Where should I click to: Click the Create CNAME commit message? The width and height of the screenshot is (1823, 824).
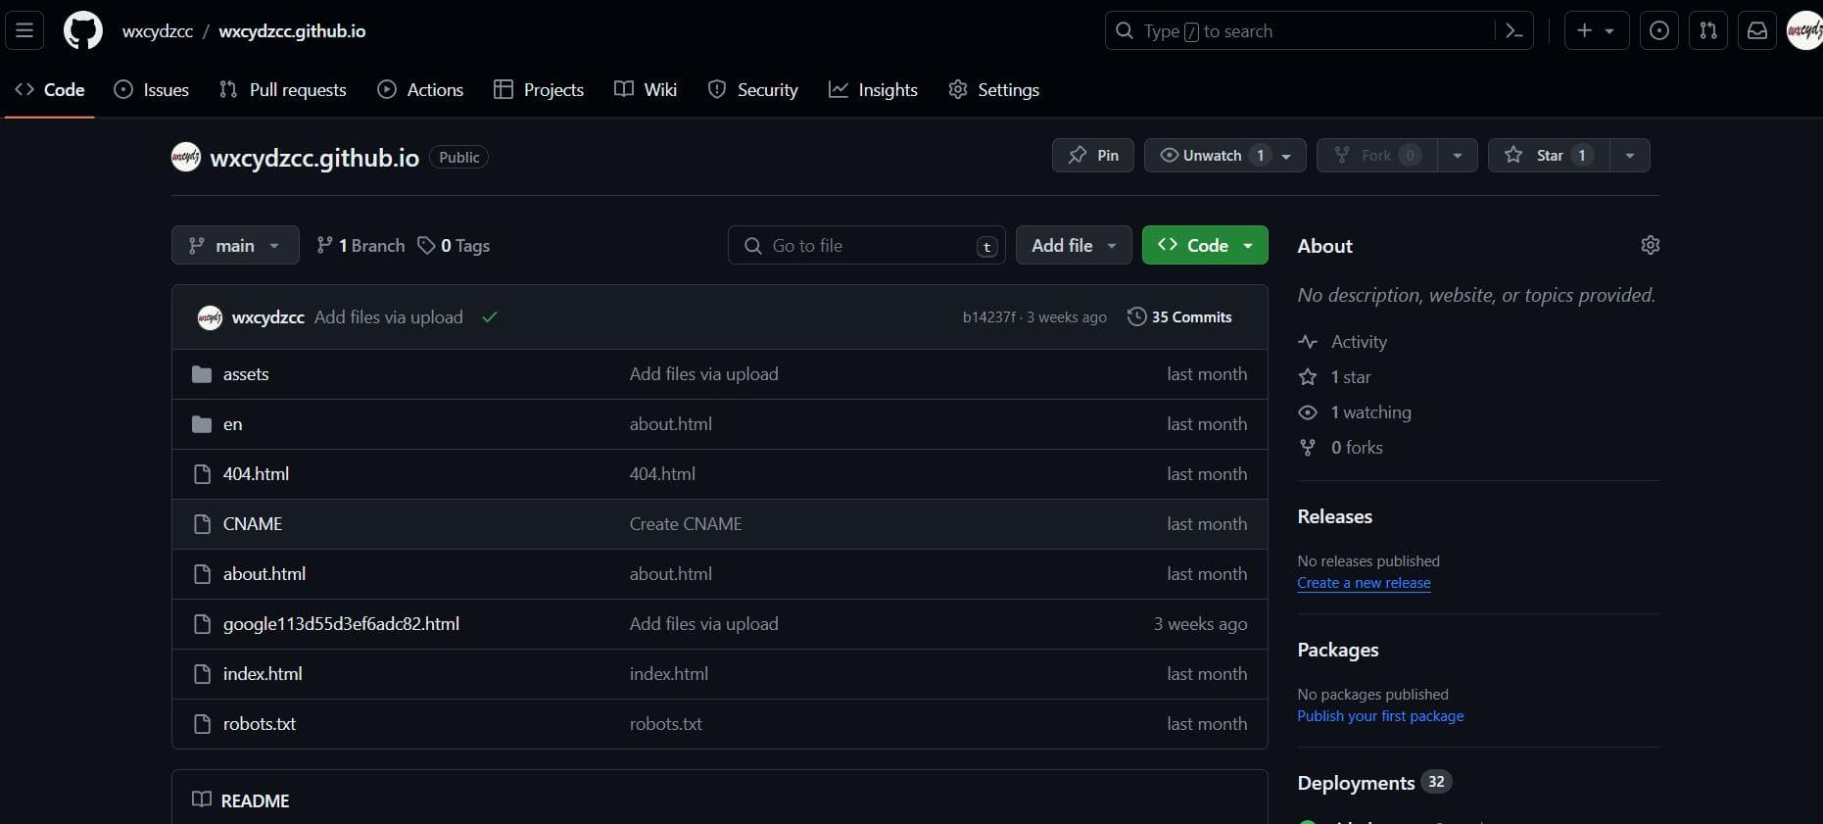686,524
